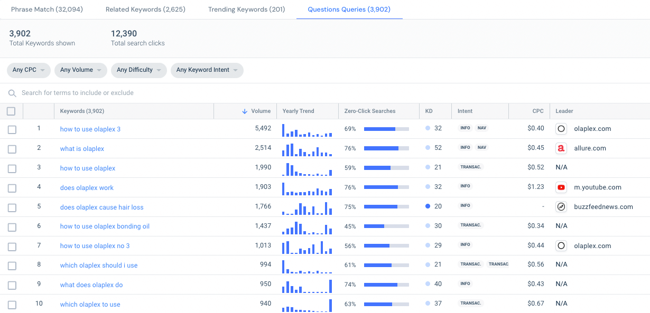Click the allure.com logo icon
Image resolution: width=650 pixels, height=313 pixels.
pos(561,148)
